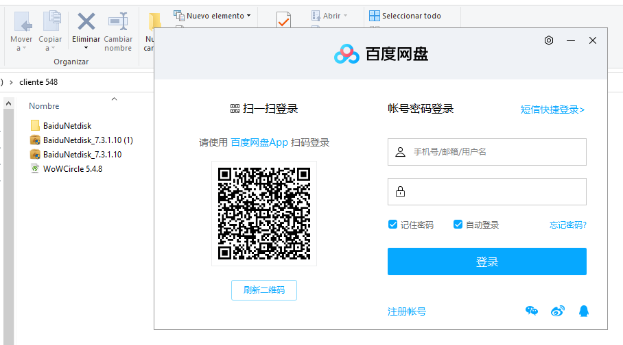
Task: Open the 百度网盘App link
Action: click(x=259, y=142)
